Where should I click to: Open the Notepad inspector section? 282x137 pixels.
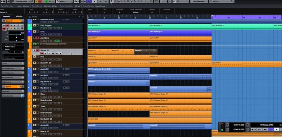click(x=13, y=91)
